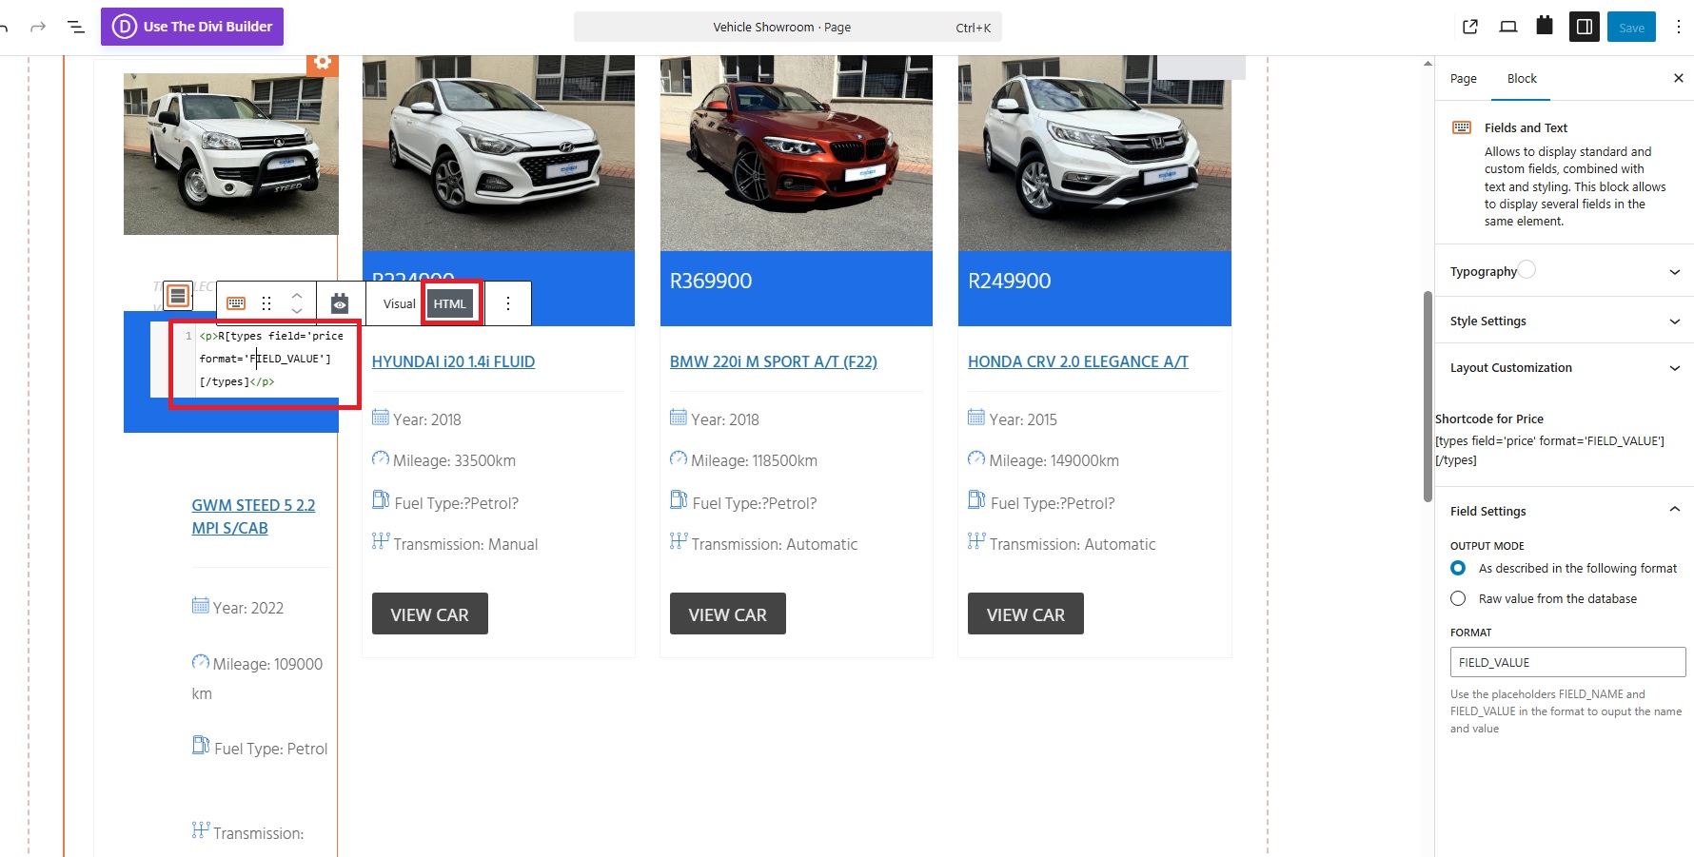Expand the Layout Customization section
Viewport: 1694px width, 857px height.
(x=1565, y=367)
